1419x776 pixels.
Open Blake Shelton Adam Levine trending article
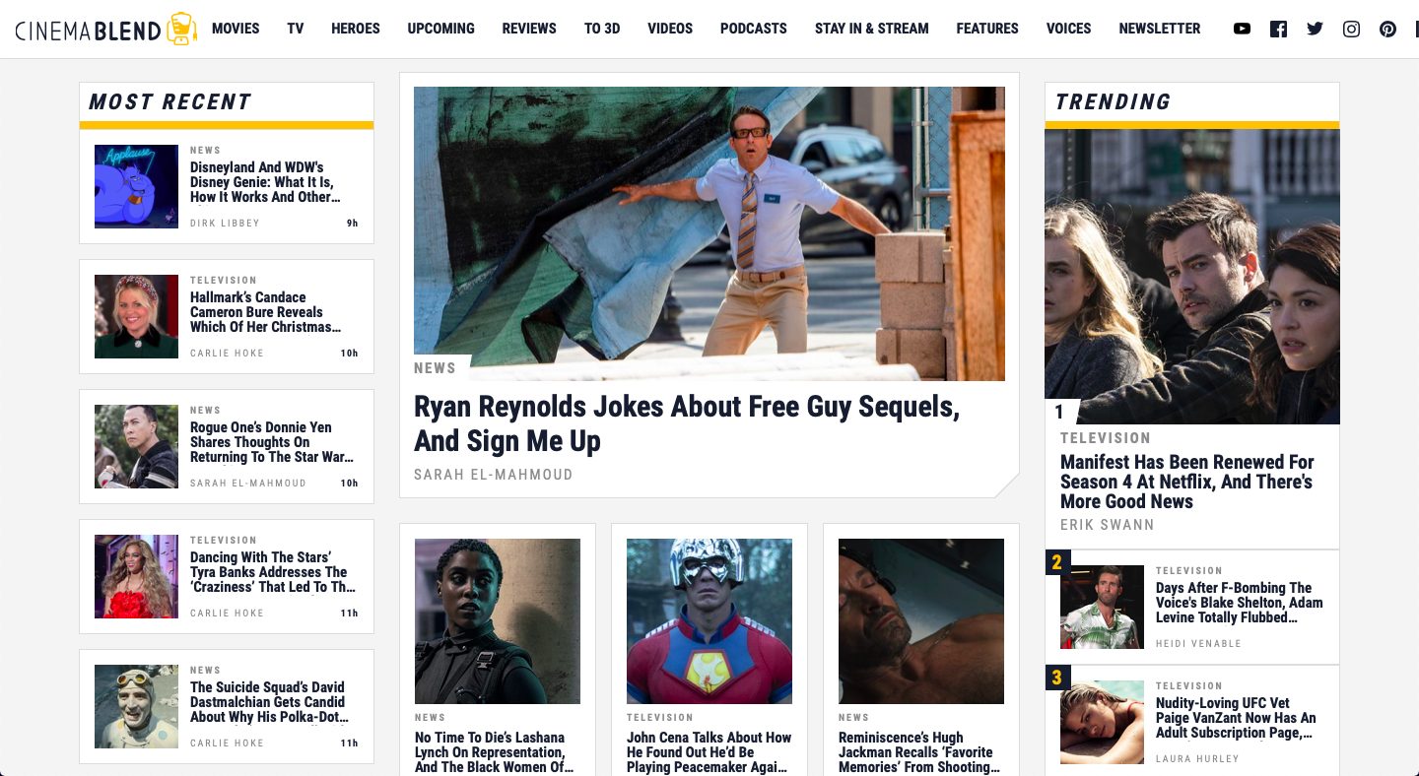pos(1240,603)
